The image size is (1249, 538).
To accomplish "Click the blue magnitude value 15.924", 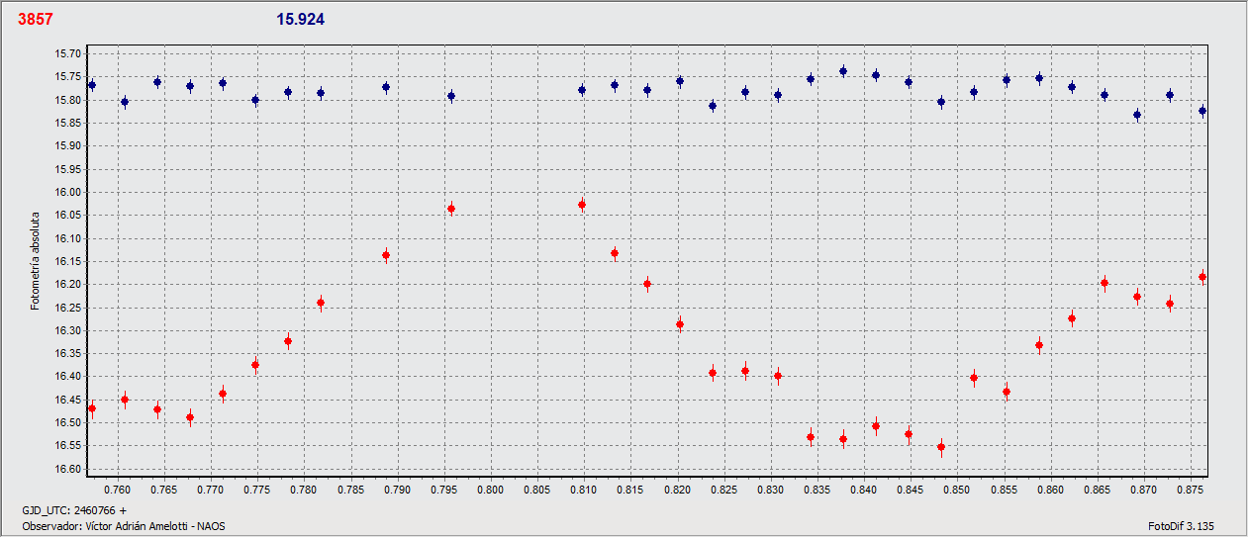I will coord(300,20).
